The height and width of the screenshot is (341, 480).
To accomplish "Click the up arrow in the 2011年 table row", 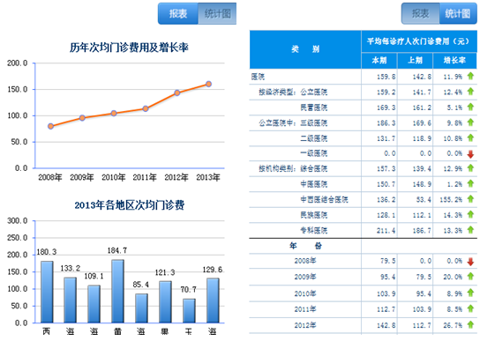I will (470, 309).
